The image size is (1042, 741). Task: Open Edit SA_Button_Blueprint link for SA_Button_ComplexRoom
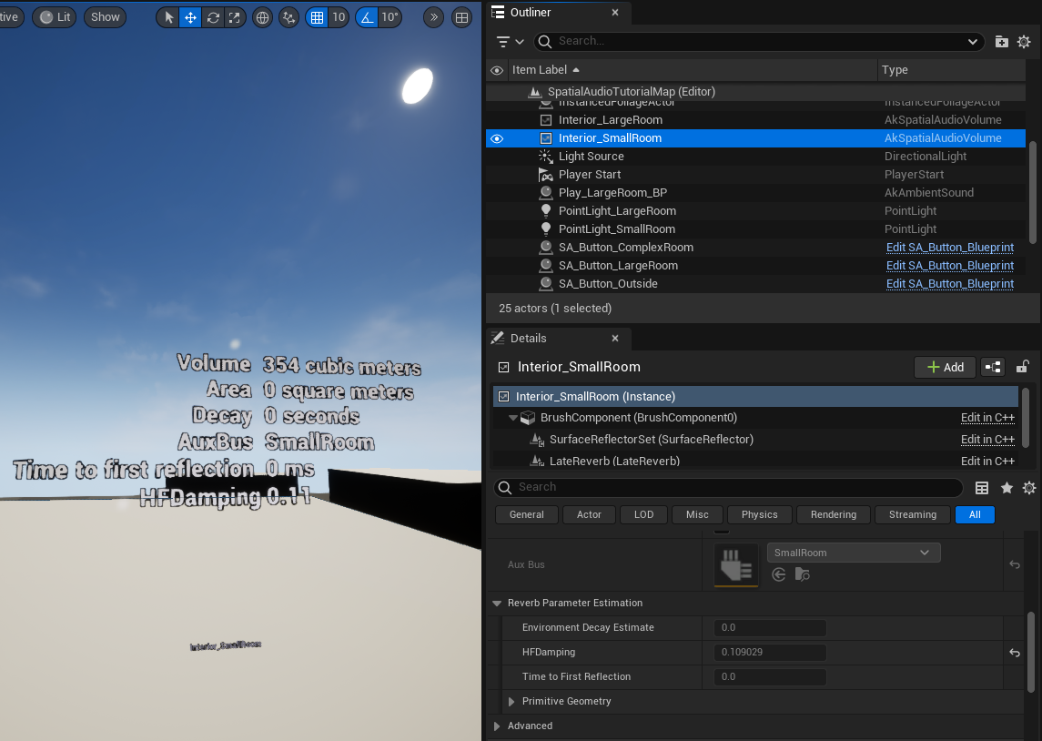click(949, 248)
